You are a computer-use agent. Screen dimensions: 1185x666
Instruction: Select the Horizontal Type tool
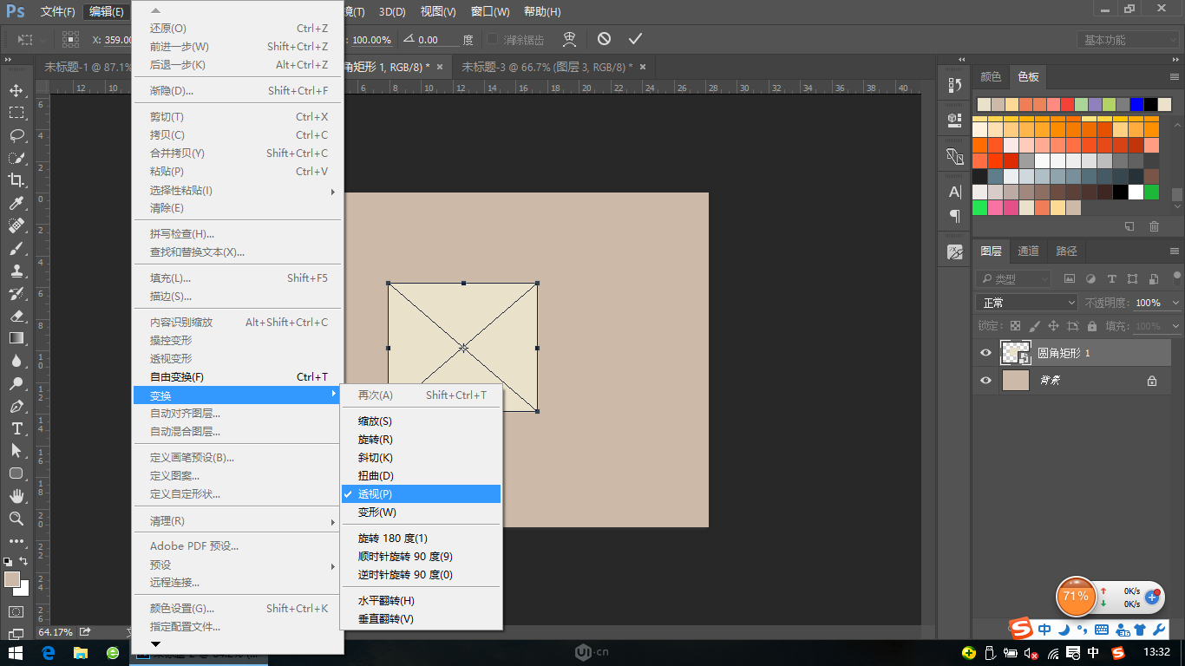(x=16, y=428)
